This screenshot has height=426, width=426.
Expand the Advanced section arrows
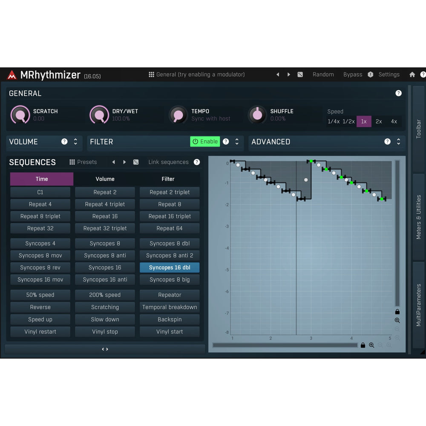398,142
